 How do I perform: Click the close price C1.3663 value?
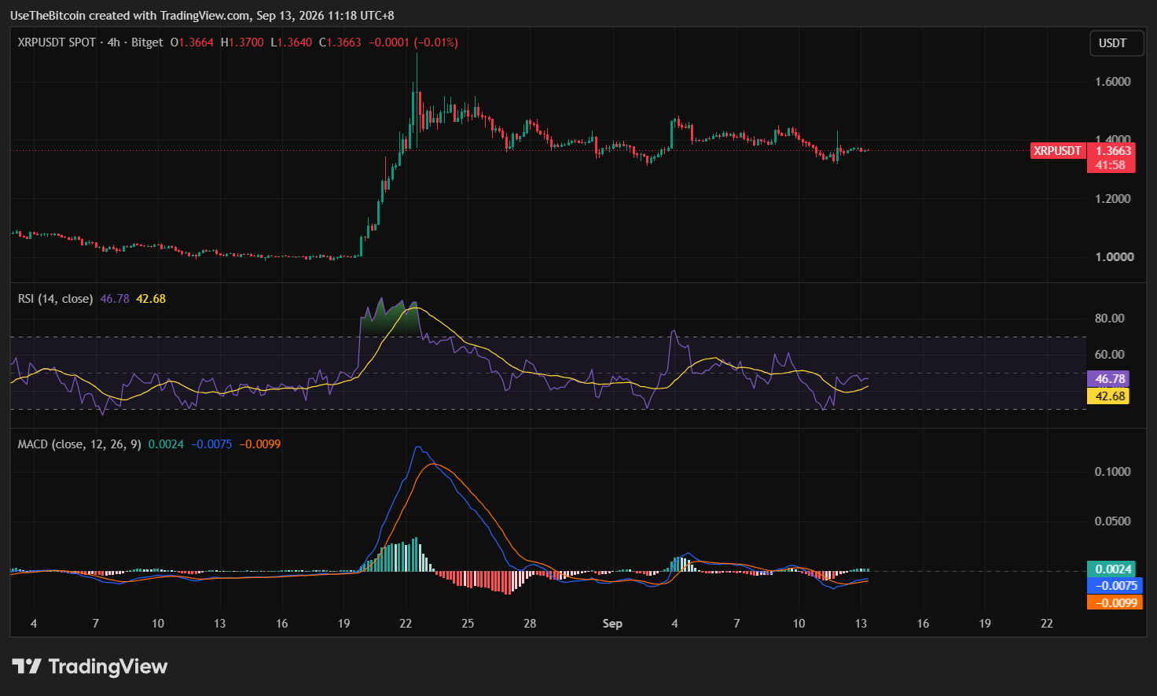coord(340,42)
